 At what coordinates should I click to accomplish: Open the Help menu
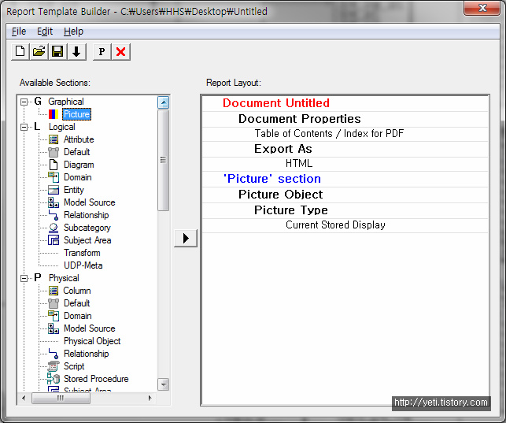tap(73, 32)
